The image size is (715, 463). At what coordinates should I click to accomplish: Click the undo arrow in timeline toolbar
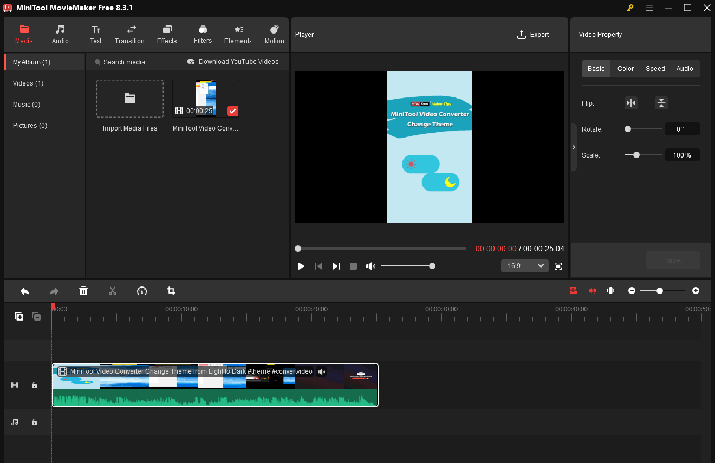25,291
